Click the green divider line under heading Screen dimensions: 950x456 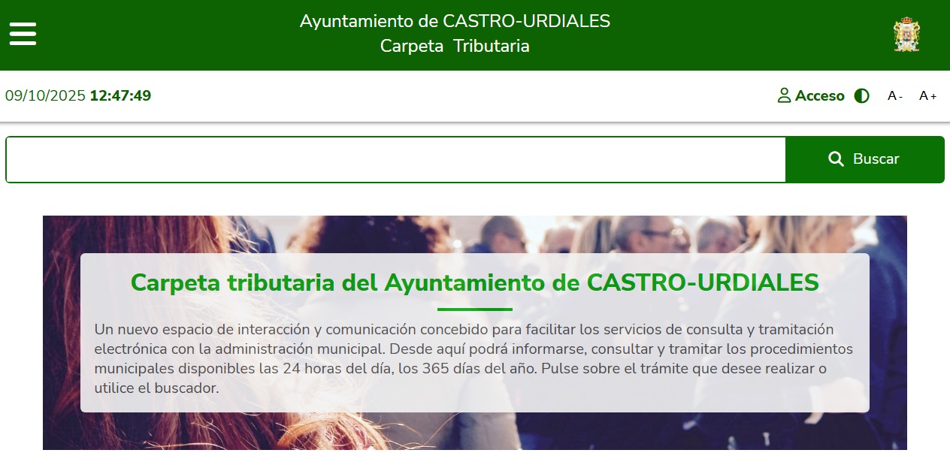pyautogui.click(x=474, y=309)
